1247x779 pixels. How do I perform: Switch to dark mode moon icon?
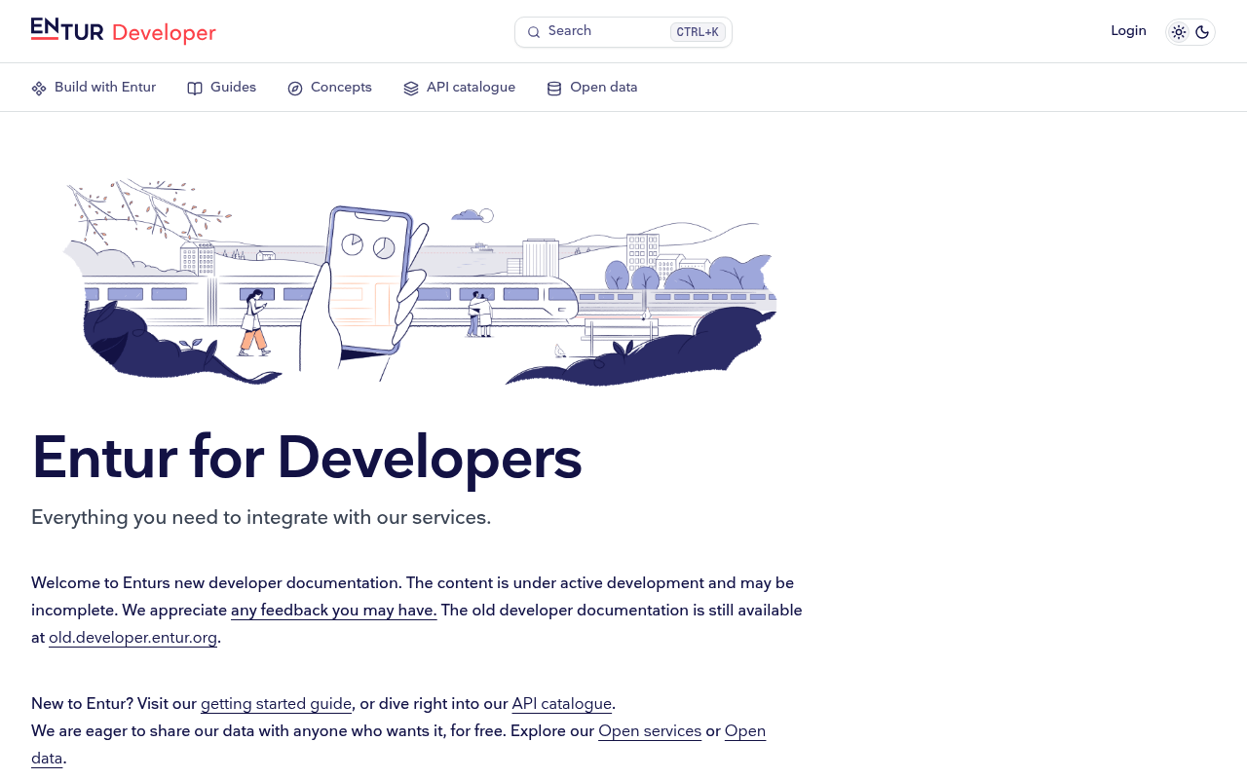[1202, 32]
